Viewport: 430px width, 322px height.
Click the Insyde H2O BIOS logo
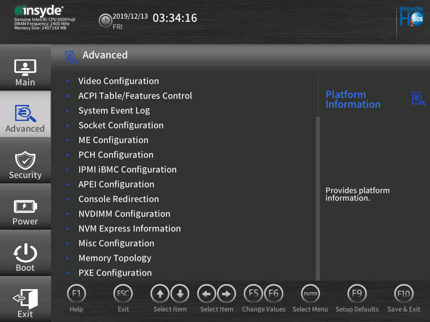click(x=411, y=16)
